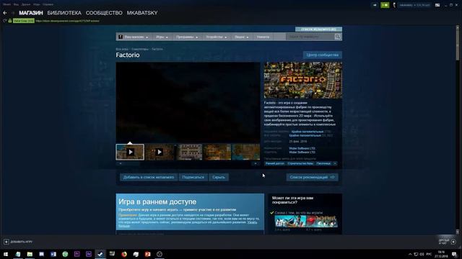Go back with the Steam back arrow
Viewport: 462px width, 259px height.
pos(5,13)
